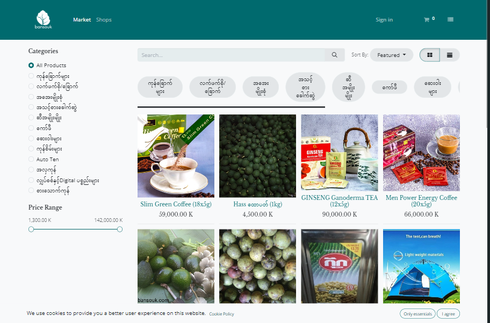
Task: Open the Hass ထောပတ် (1kg) title link
Action: point(258,204)
